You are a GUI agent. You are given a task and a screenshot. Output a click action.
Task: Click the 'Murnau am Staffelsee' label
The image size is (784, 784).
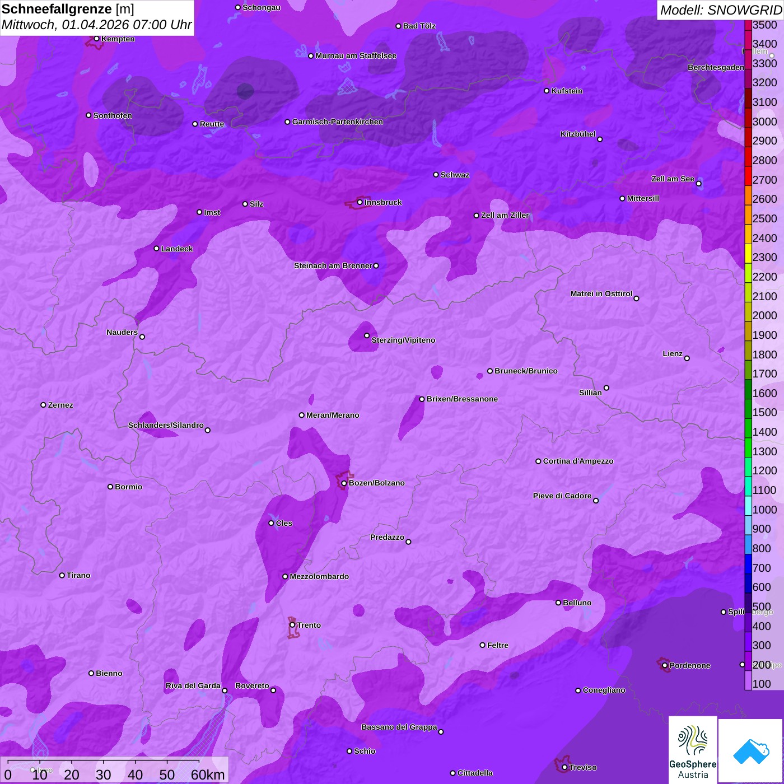(x=356, y=55)
